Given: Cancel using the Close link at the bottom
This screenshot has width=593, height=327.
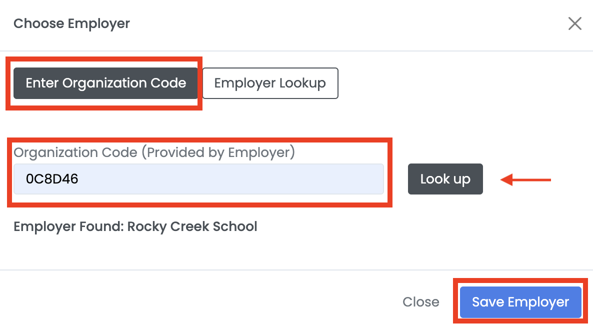Looking at the screenshot, I should click(421, 302).
